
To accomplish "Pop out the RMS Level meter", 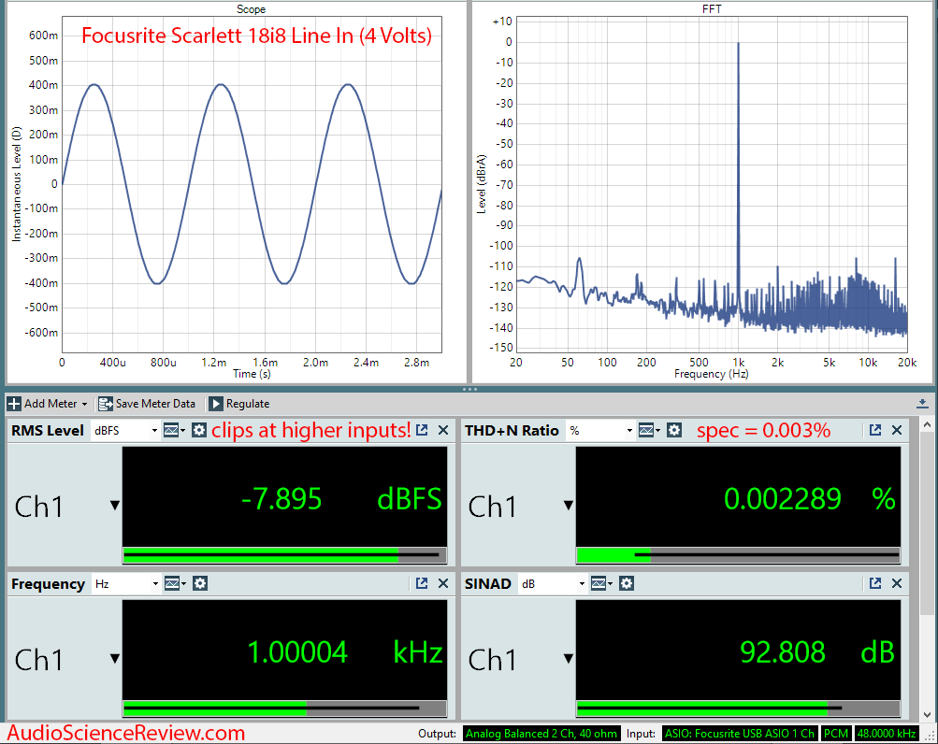I will (422, 430).
